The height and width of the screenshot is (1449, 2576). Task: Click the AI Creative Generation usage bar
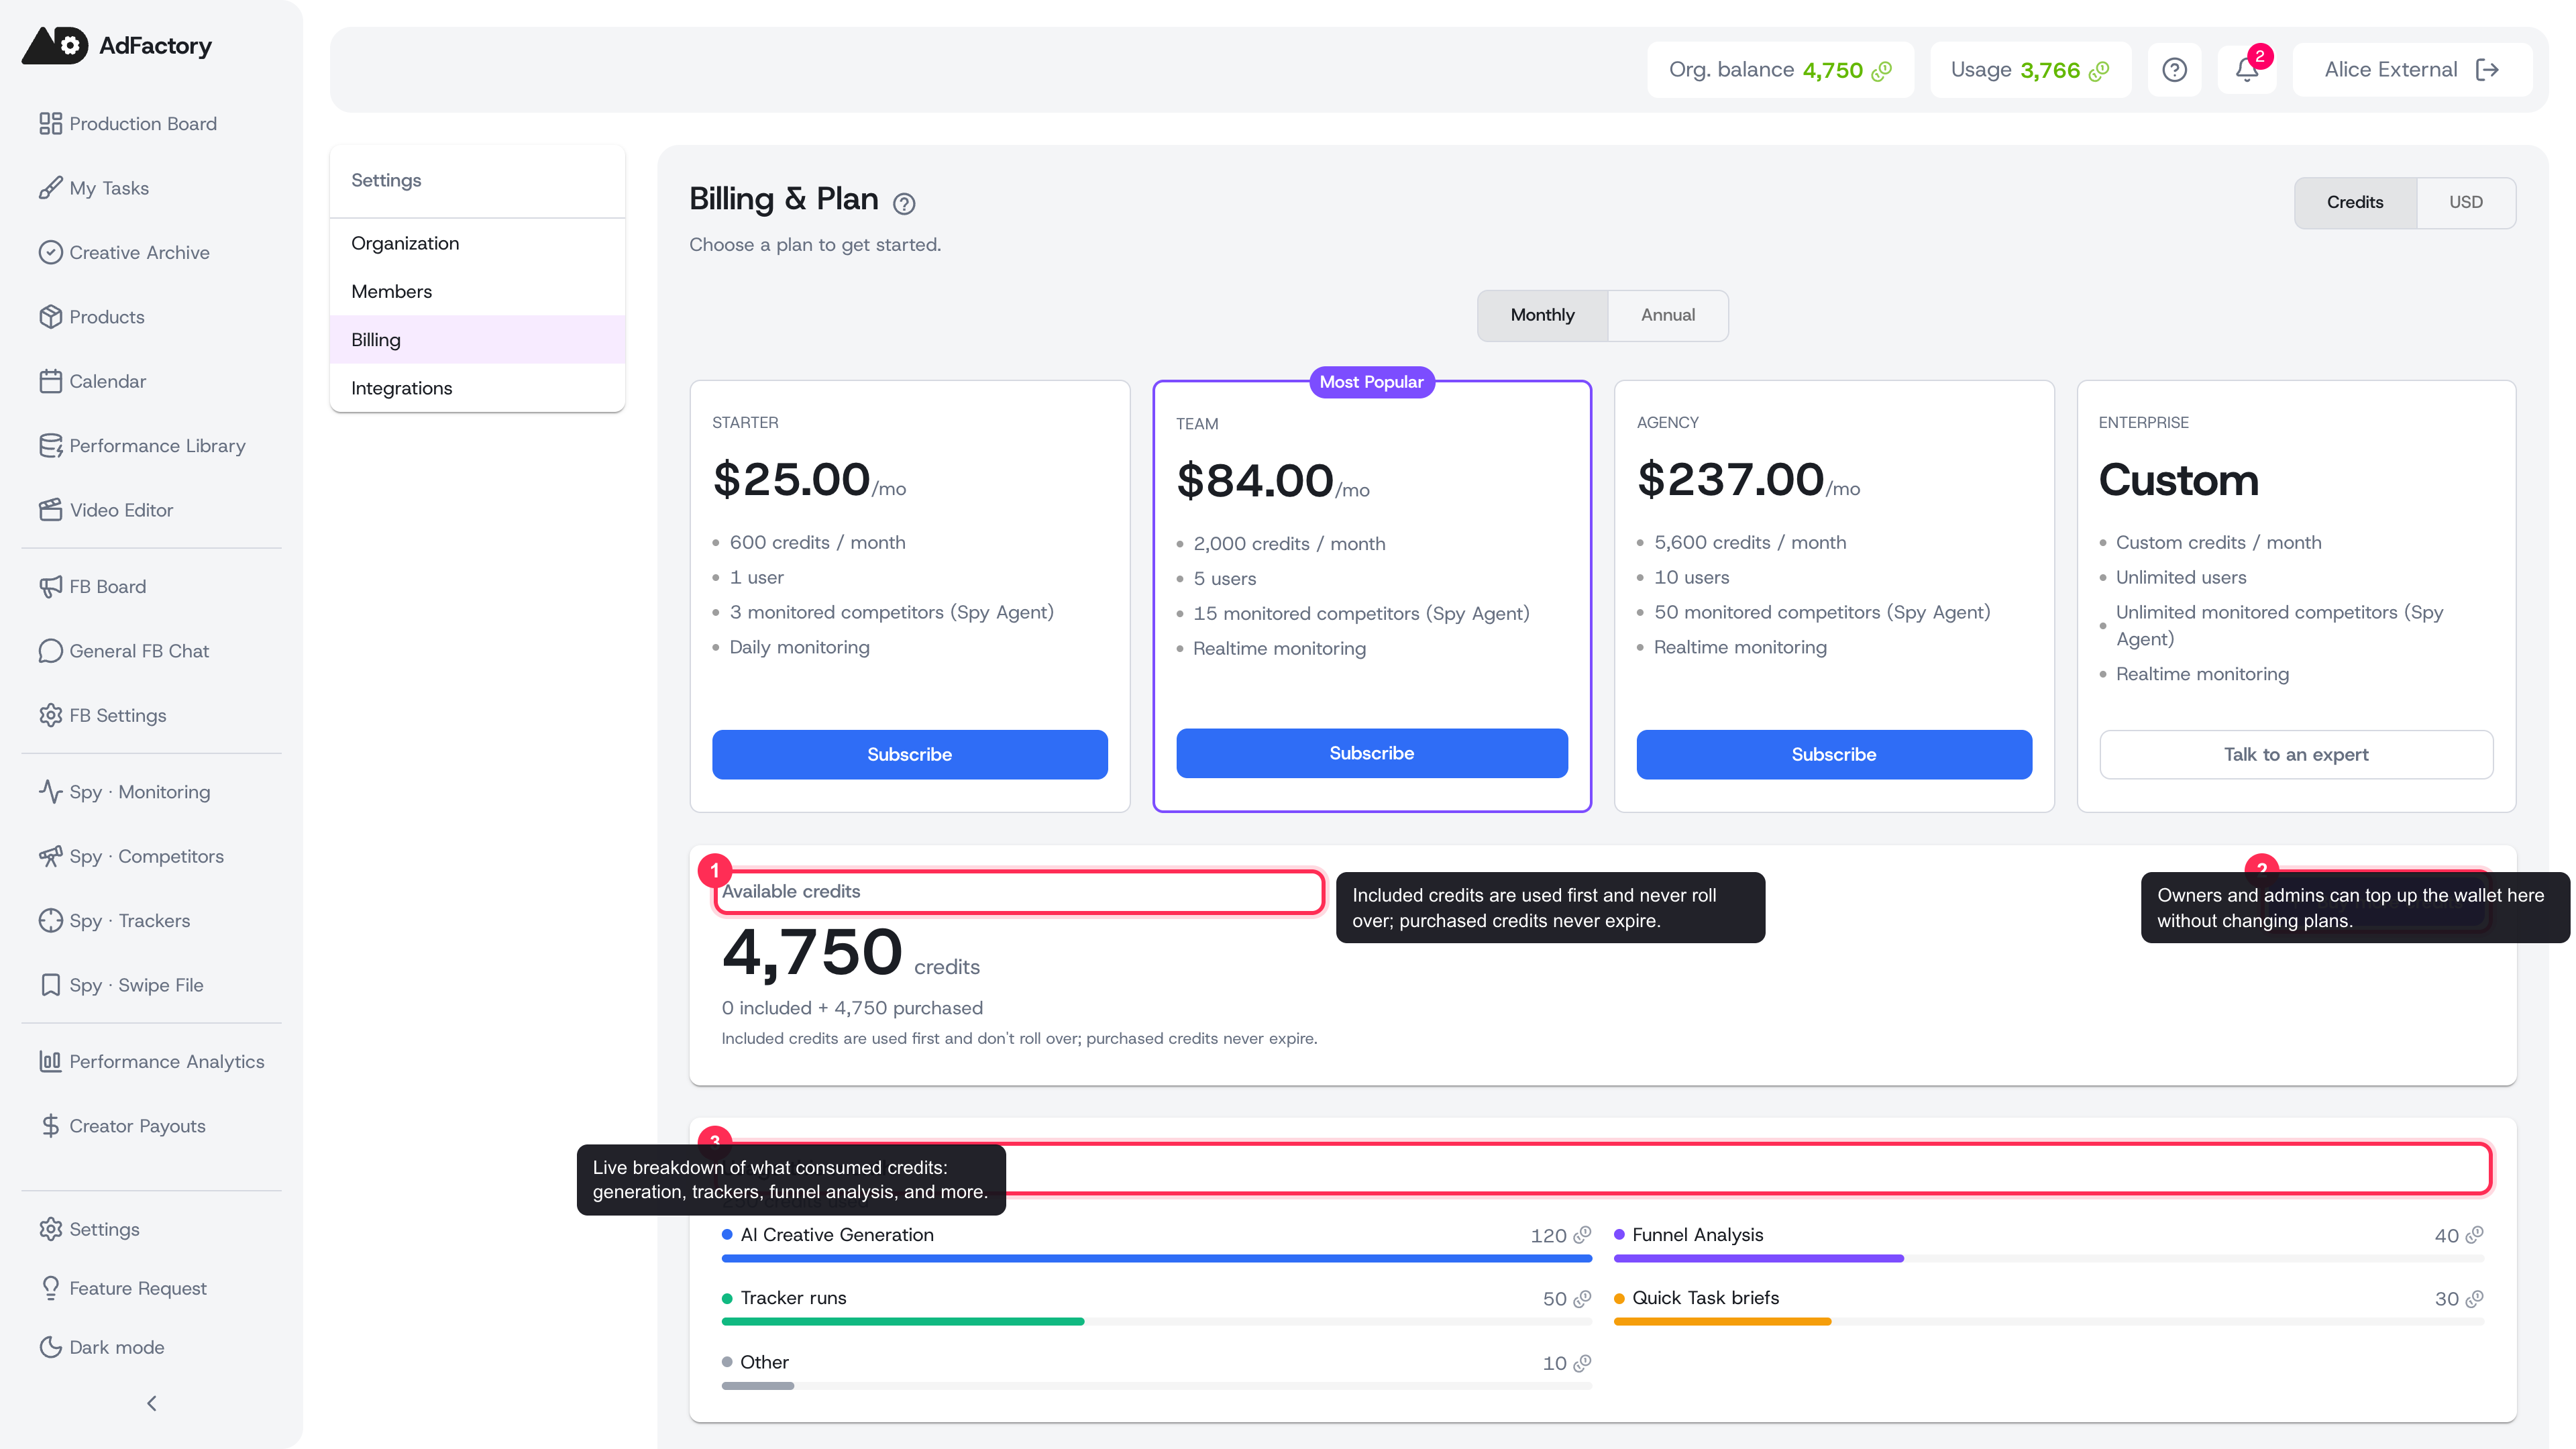point(1156,1258)
